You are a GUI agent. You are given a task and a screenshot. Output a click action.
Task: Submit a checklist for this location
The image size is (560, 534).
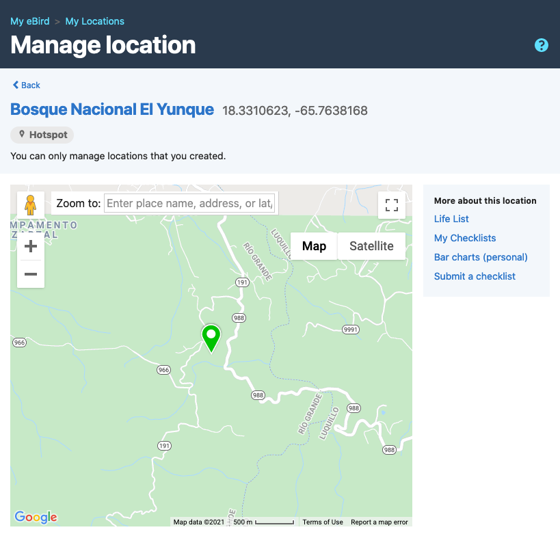point(475,276)
